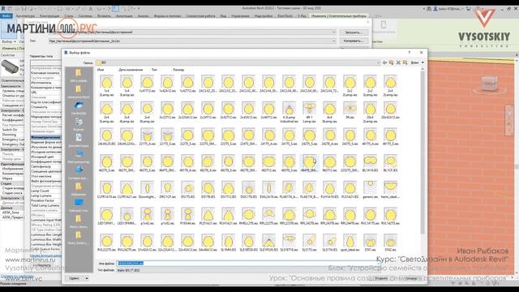The image size is (519, 292).
Task: Open the Metric Detail shortcut in places bar
Action: [79, 238]
